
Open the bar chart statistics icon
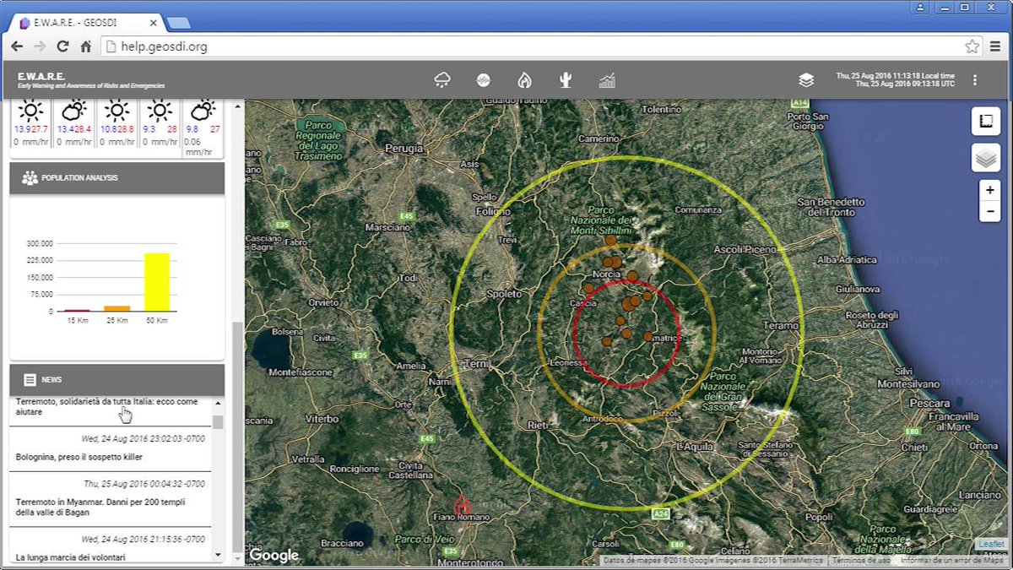tap(607, 80)
